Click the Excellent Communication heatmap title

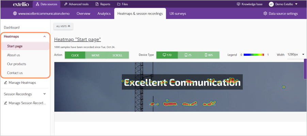point(182,82)
